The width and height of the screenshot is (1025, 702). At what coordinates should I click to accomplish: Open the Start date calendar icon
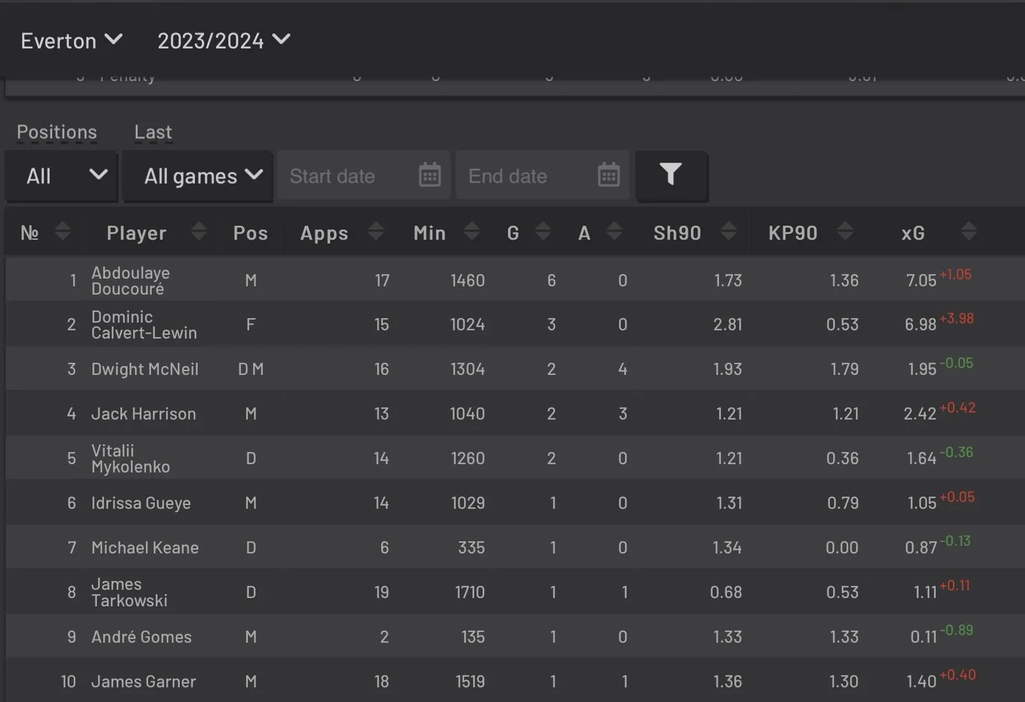430,175
